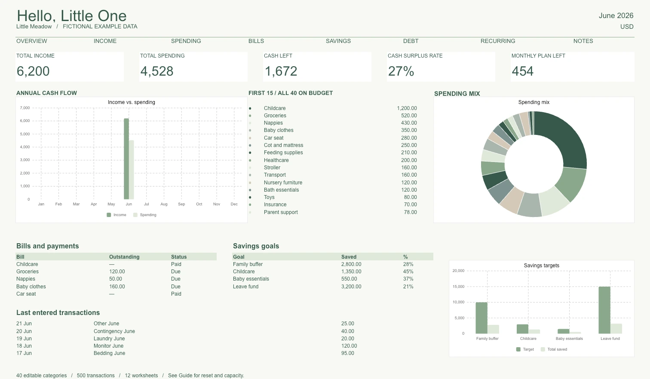Open the BILLS tab
Image resolution: width=650 pixels, height=379 pixels.
(256, 41)
